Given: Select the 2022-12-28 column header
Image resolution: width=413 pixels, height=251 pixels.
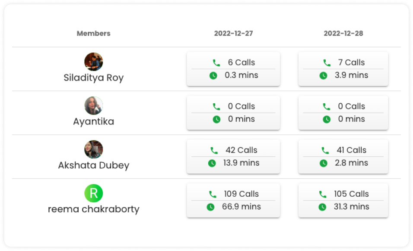Looking at the screenshot, I should point(343,33).
